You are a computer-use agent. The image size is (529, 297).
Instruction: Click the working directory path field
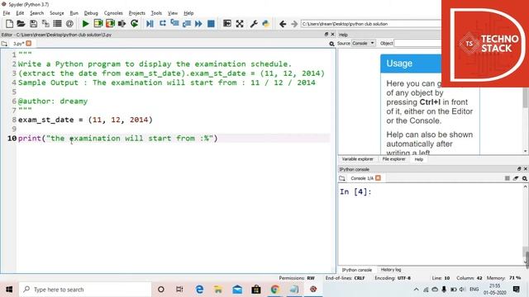(x=371, y=24)
